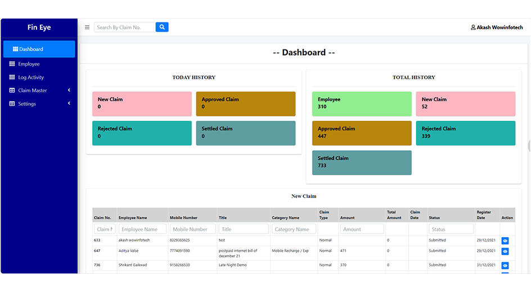Click mobile number 9158266530
Viewport: 531px width, 290px height.
180,265
